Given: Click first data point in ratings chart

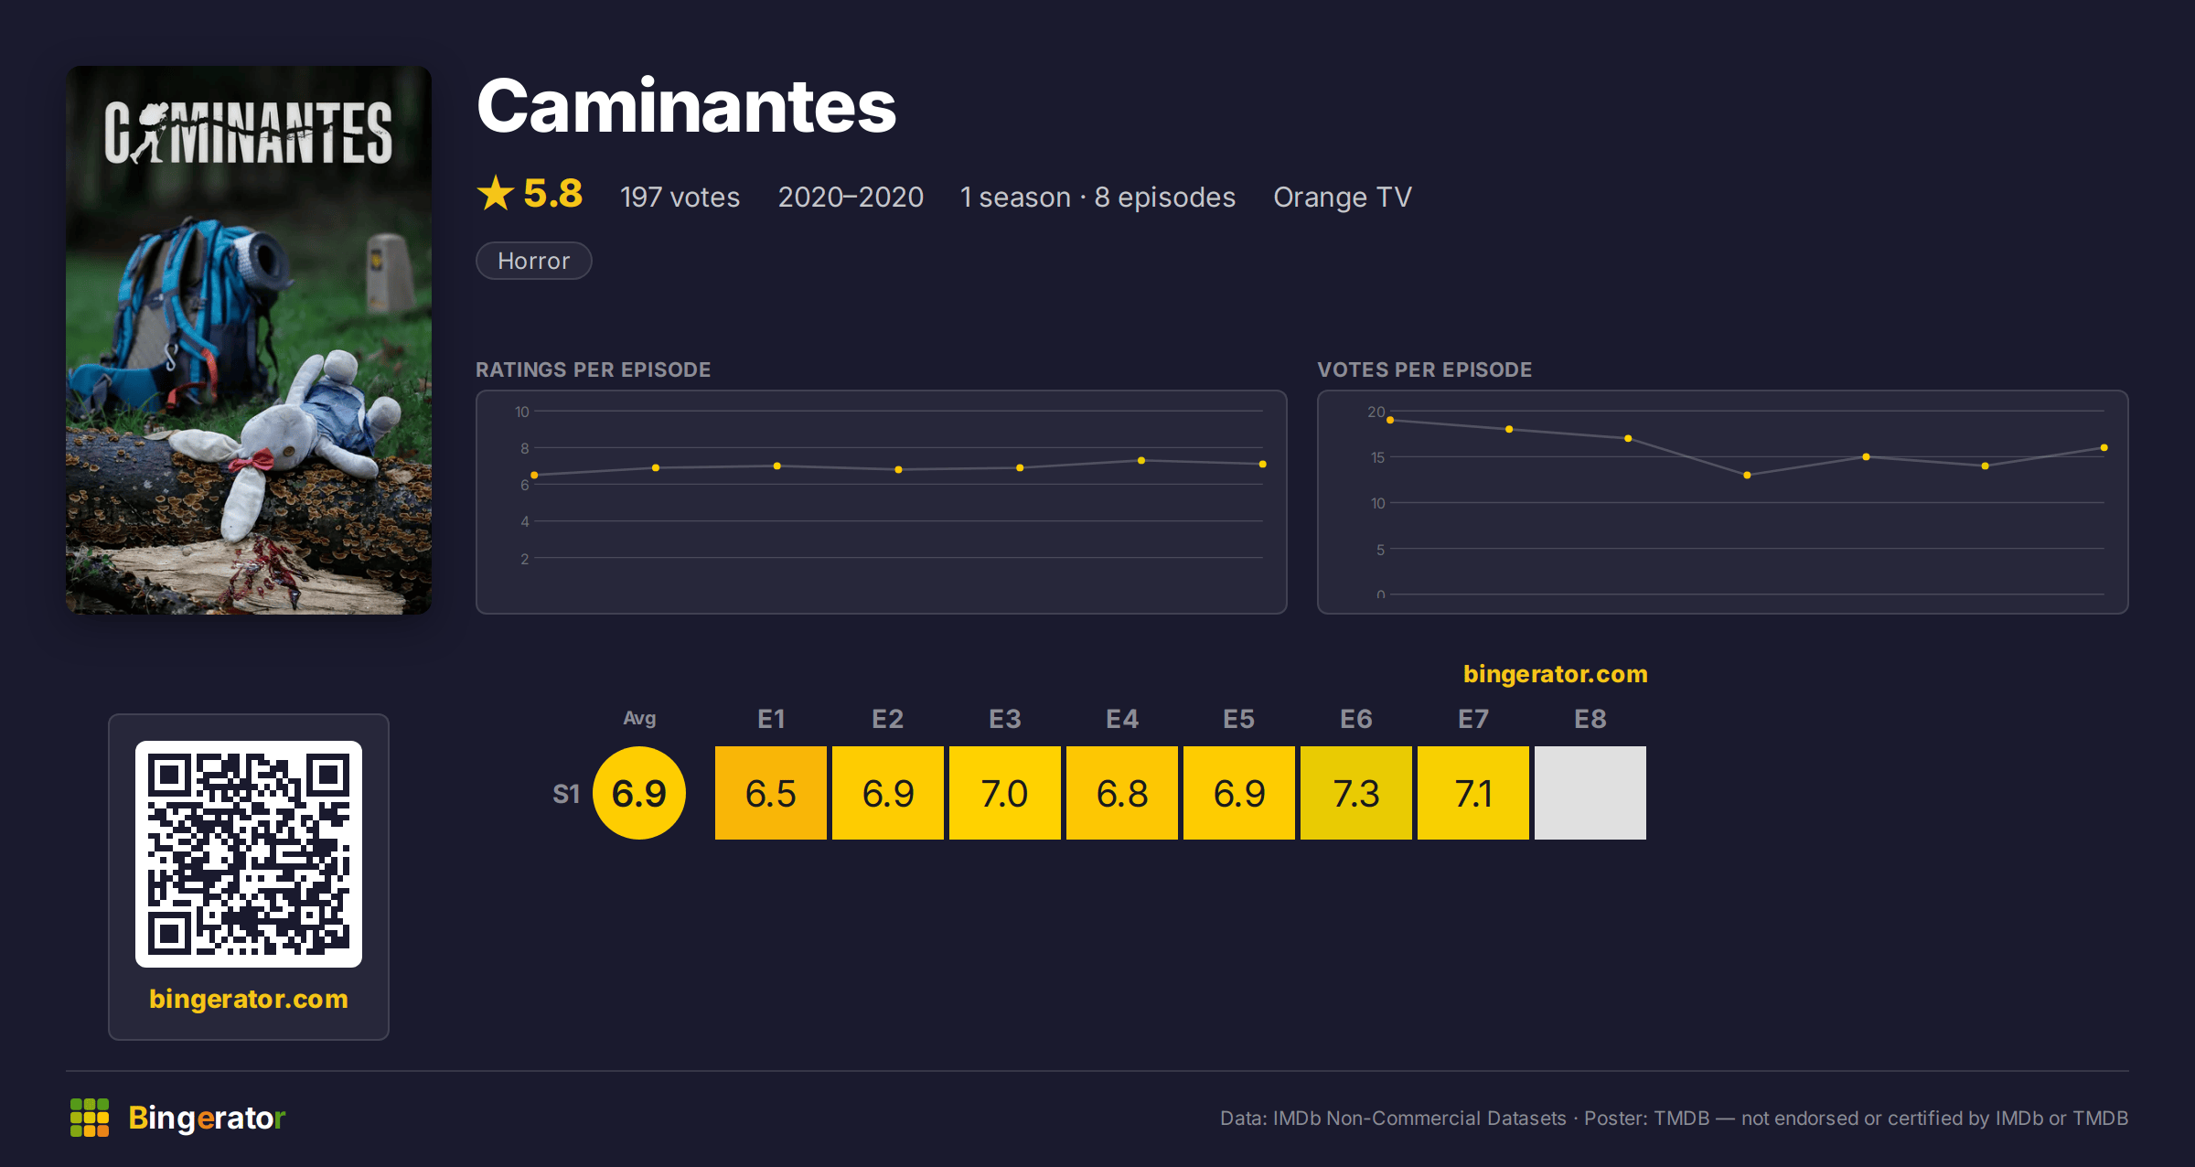Looking at the screenshot, I should (x=534, y=475).
